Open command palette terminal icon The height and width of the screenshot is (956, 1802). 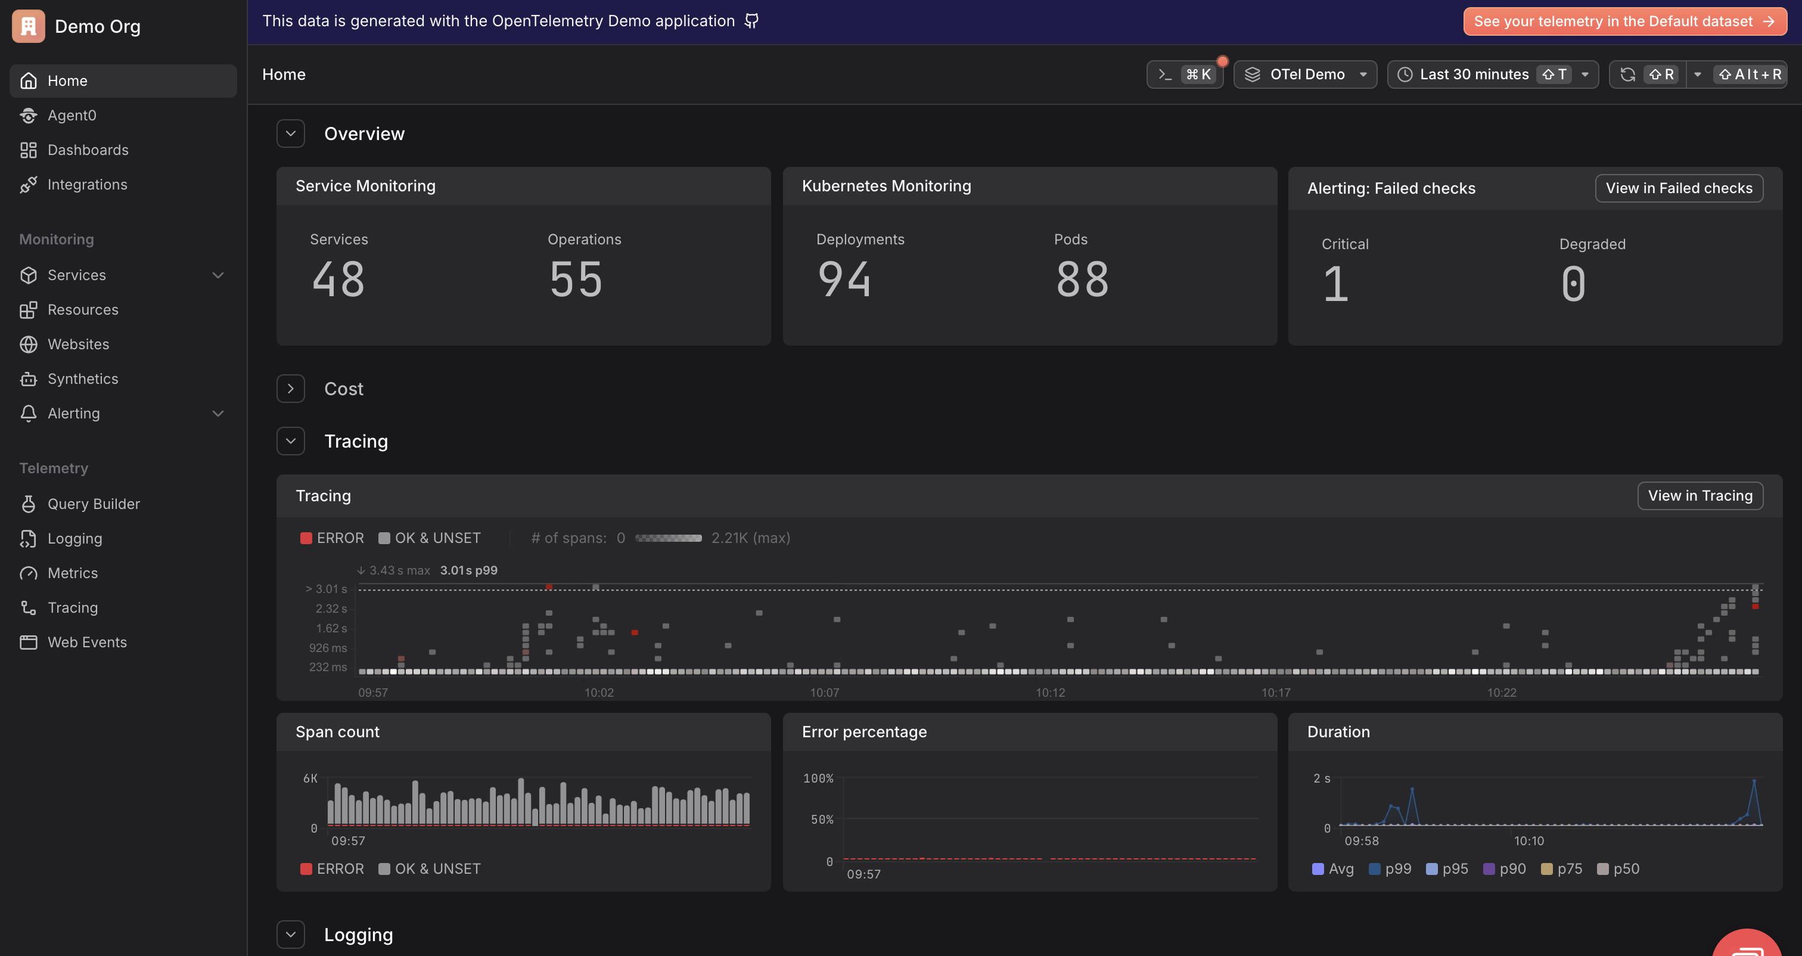(x=1165, y=74)
